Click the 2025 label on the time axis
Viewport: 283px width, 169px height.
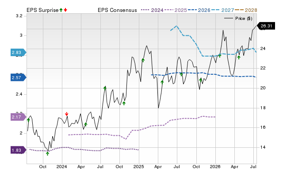click(x=138, y=166)
